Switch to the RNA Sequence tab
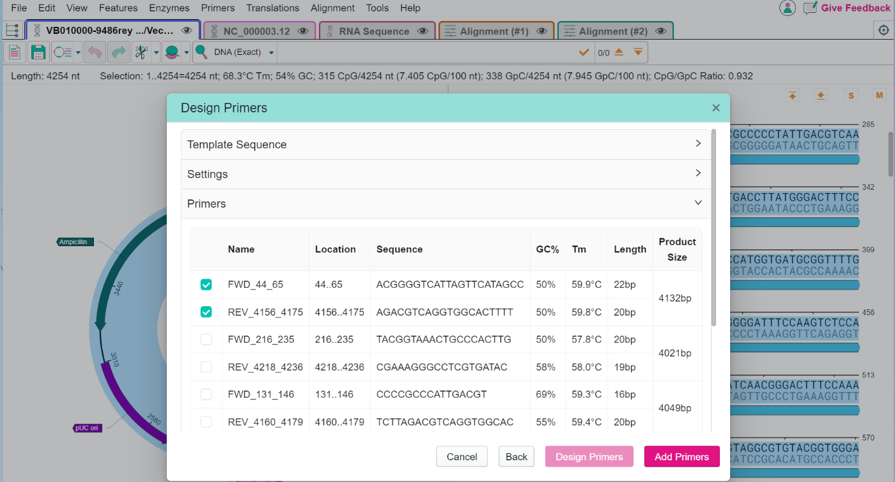This screenshot has height=482, width=895. point(373,31)
